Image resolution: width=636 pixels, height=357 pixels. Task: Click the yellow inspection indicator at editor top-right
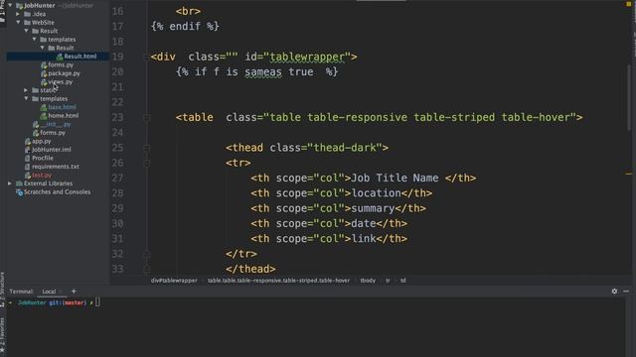point(629,4)
